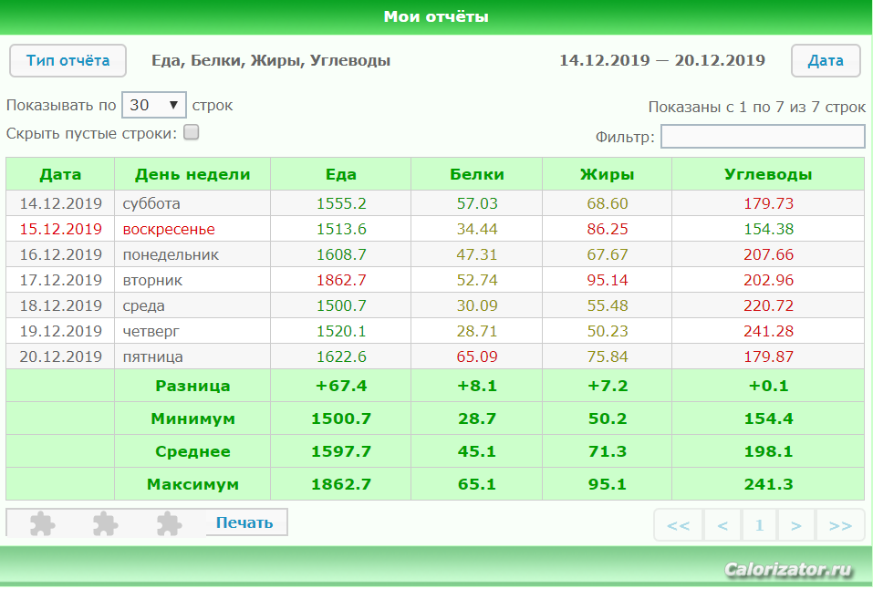The image size is (873, 589).
Task: Sort by the Белки column header
Action: (477, 174)
